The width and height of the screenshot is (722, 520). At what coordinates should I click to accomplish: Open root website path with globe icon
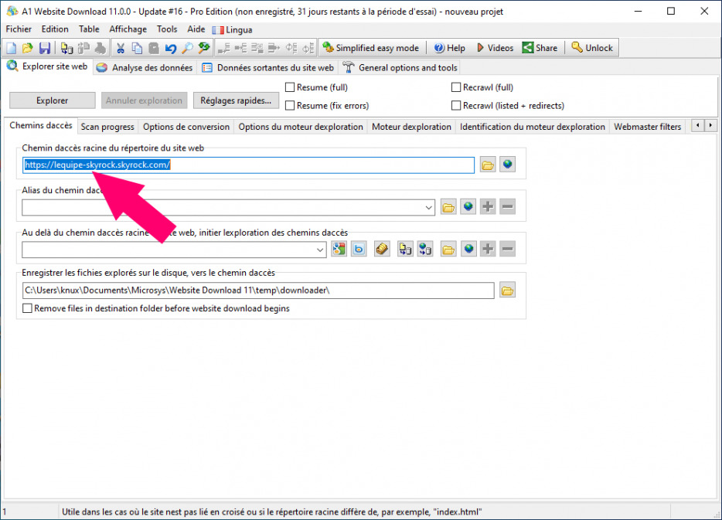coord(507,165)
